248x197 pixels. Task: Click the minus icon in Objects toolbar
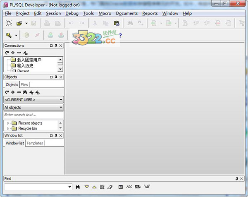(19, 92)
